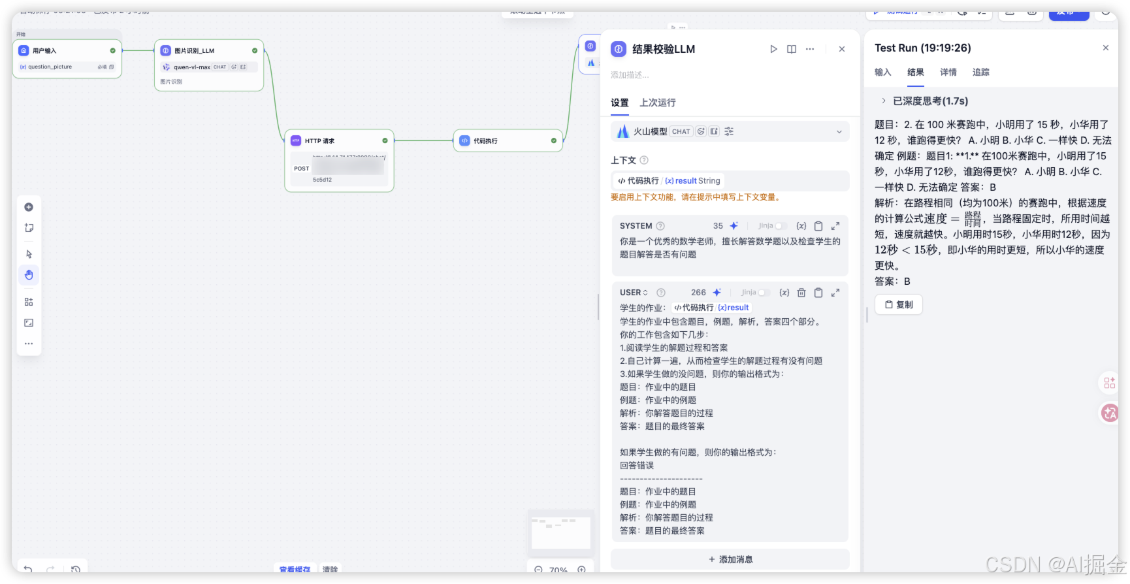Click the translate floating icon on right edge
Viewport: 1130px width, 584px height.
point(1109,413)
